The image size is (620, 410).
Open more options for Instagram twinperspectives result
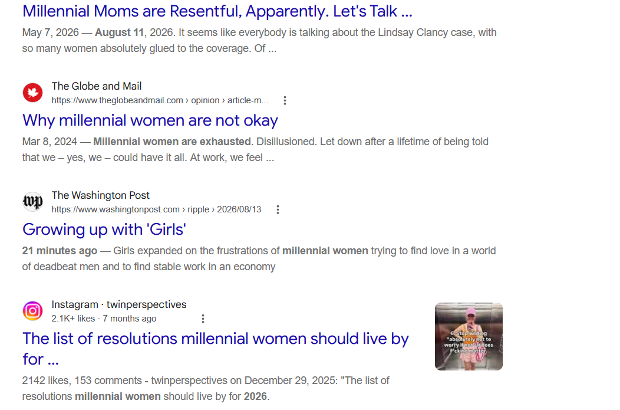click(203, 319)
